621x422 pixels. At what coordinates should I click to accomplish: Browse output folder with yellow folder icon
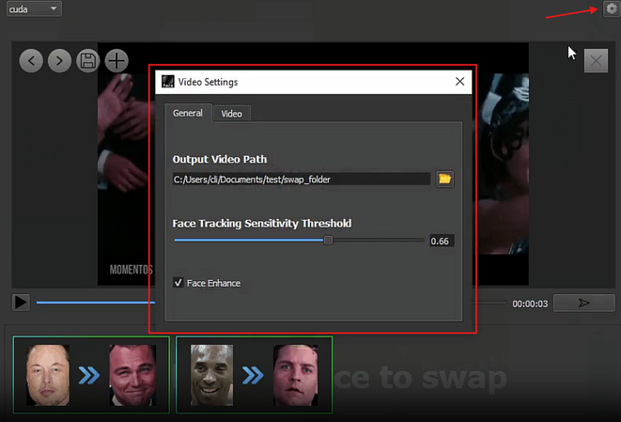[x=444, y=179]
